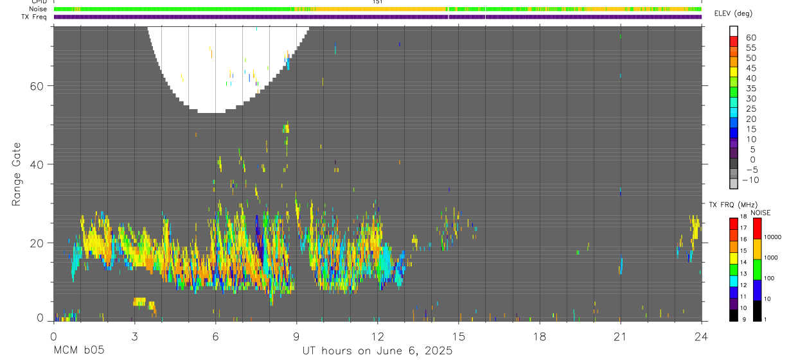
Task: Click the purple TX Freq status bar
Action: click(x=378, y=17)
